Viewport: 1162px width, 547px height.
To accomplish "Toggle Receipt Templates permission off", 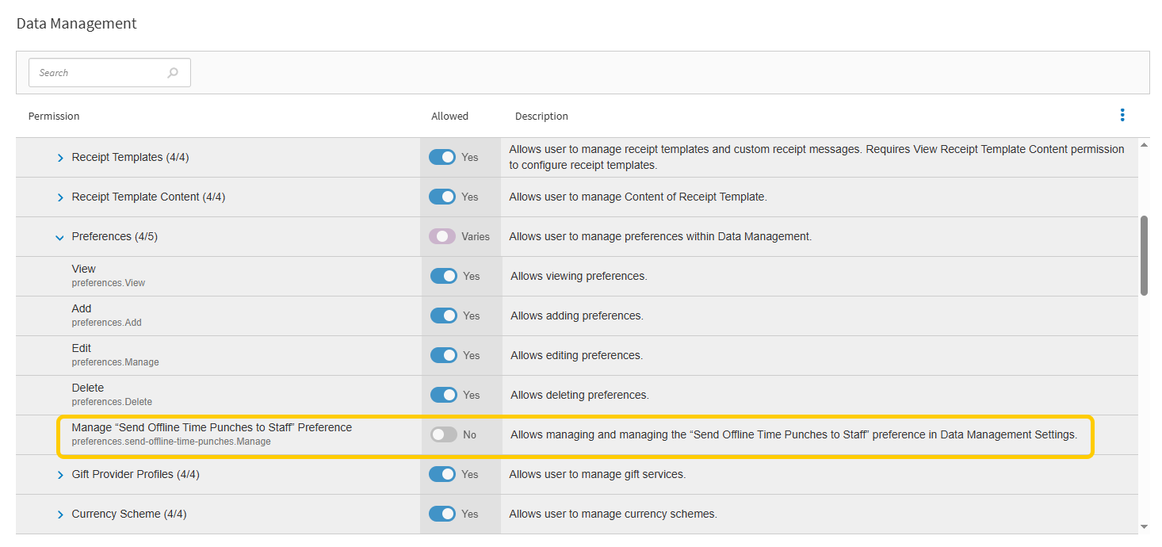I will (x=442, y=157).
